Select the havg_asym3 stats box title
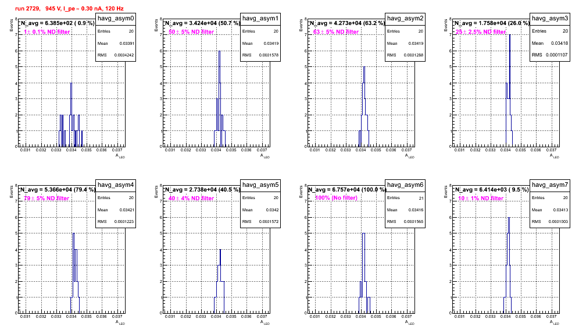Image resolution: width=579 pixels, height=333 pixels. click(550, 18)
